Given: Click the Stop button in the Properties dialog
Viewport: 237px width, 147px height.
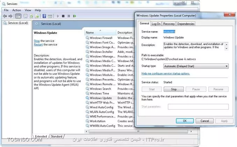Looking at the screenshot, I should pos(174,89).
